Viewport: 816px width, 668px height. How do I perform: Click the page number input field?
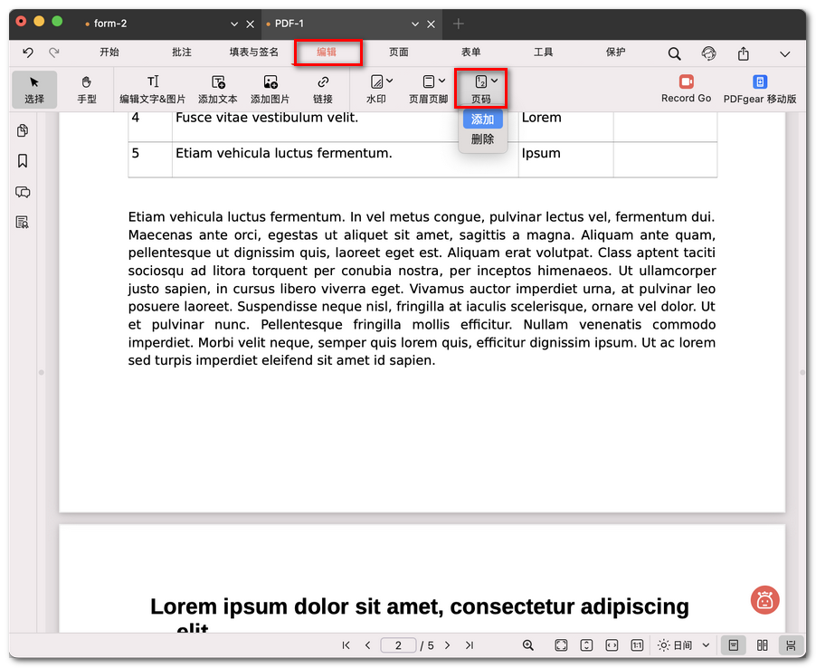[x=398, y=645]
